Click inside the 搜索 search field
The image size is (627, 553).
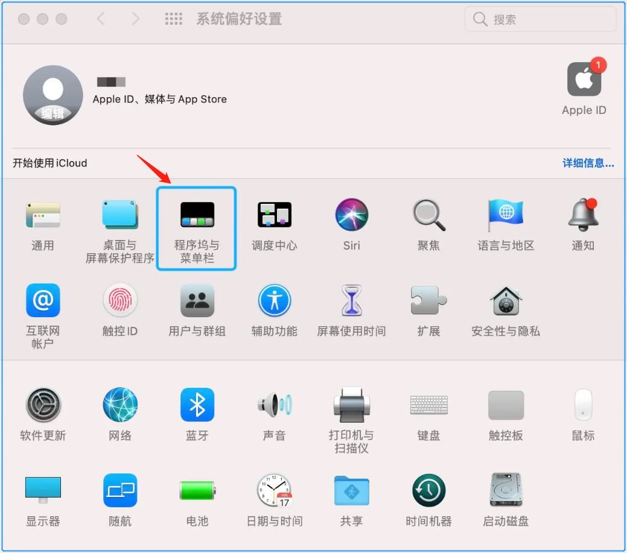click(x=539, y=19)
